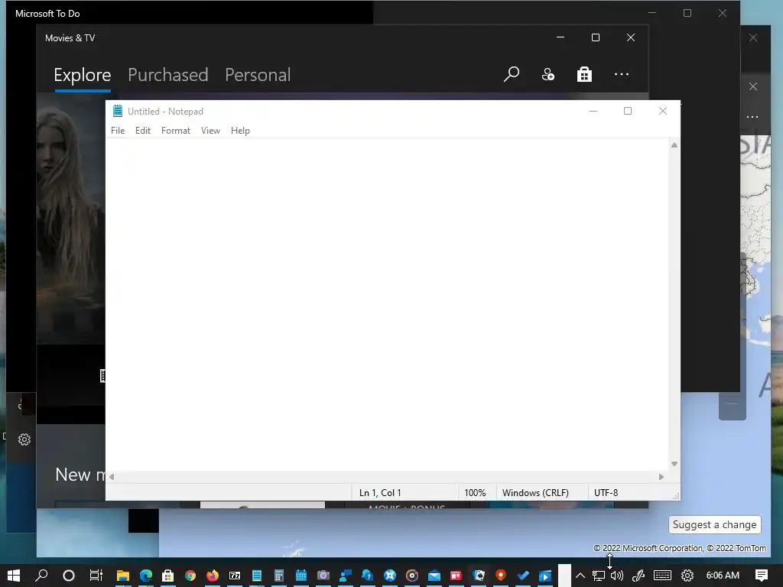
Task: Click the horizontal scrollbar left arrow in Notepad
Action: [x=112, y=477]
